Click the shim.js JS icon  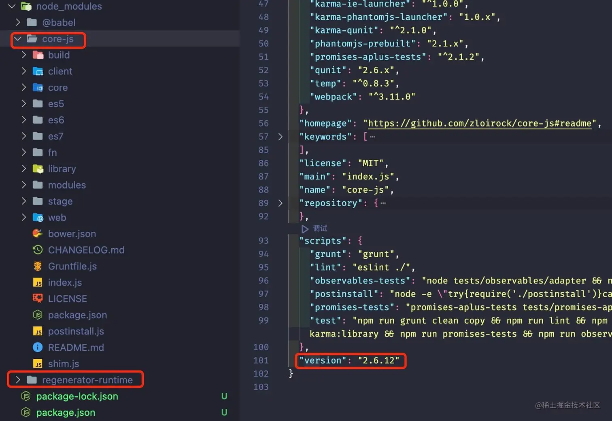click(38, 364)
